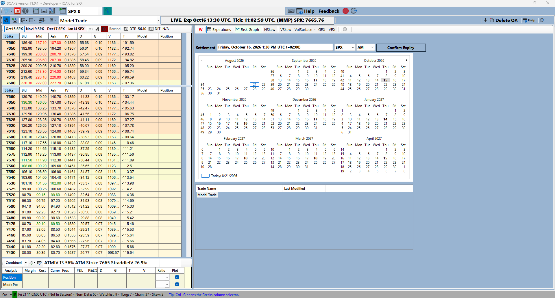The width and height of the screenshot is (555, 298).
Task: Switch to the Nov19 SPX expiration tab
Action: 35,29
